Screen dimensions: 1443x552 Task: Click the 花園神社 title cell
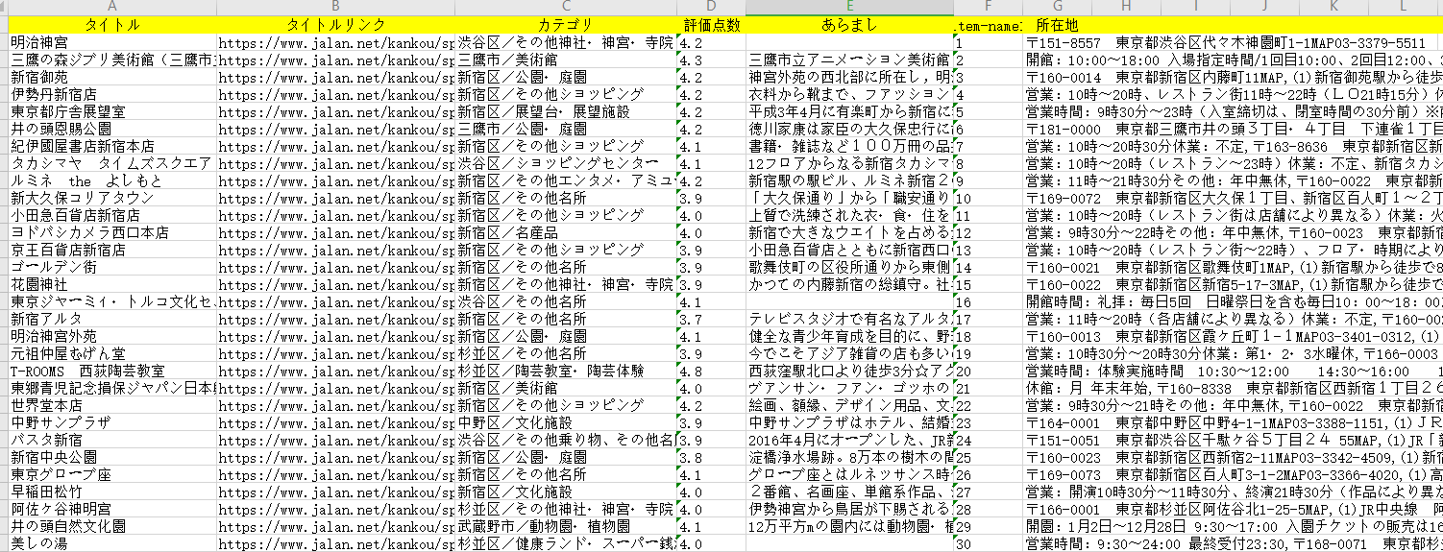coord(111,285)
